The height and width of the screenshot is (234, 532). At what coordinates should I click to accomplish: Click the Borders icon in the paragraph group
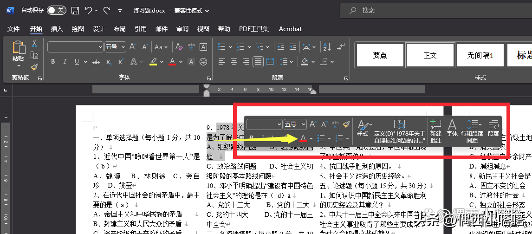(324, 62)
